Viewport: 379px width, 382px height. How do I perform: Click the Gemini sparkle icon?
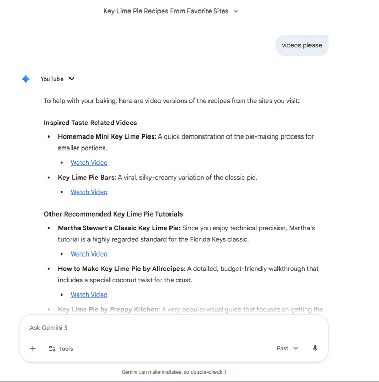point(26,79)
